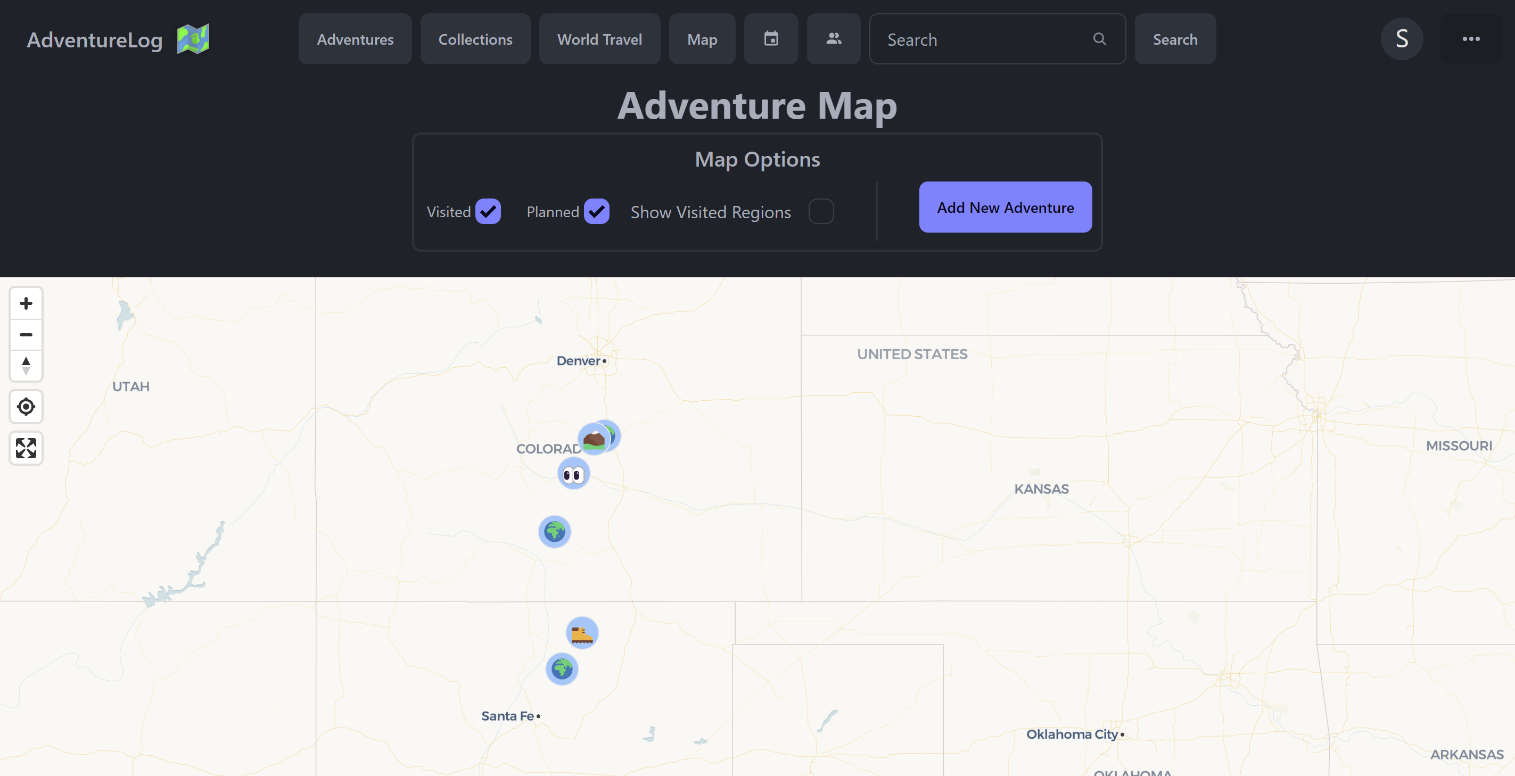Open the calendar view from the navbar
Image resolution: width=1515 pixels, height=776 pixels.
tap(771, 39)
